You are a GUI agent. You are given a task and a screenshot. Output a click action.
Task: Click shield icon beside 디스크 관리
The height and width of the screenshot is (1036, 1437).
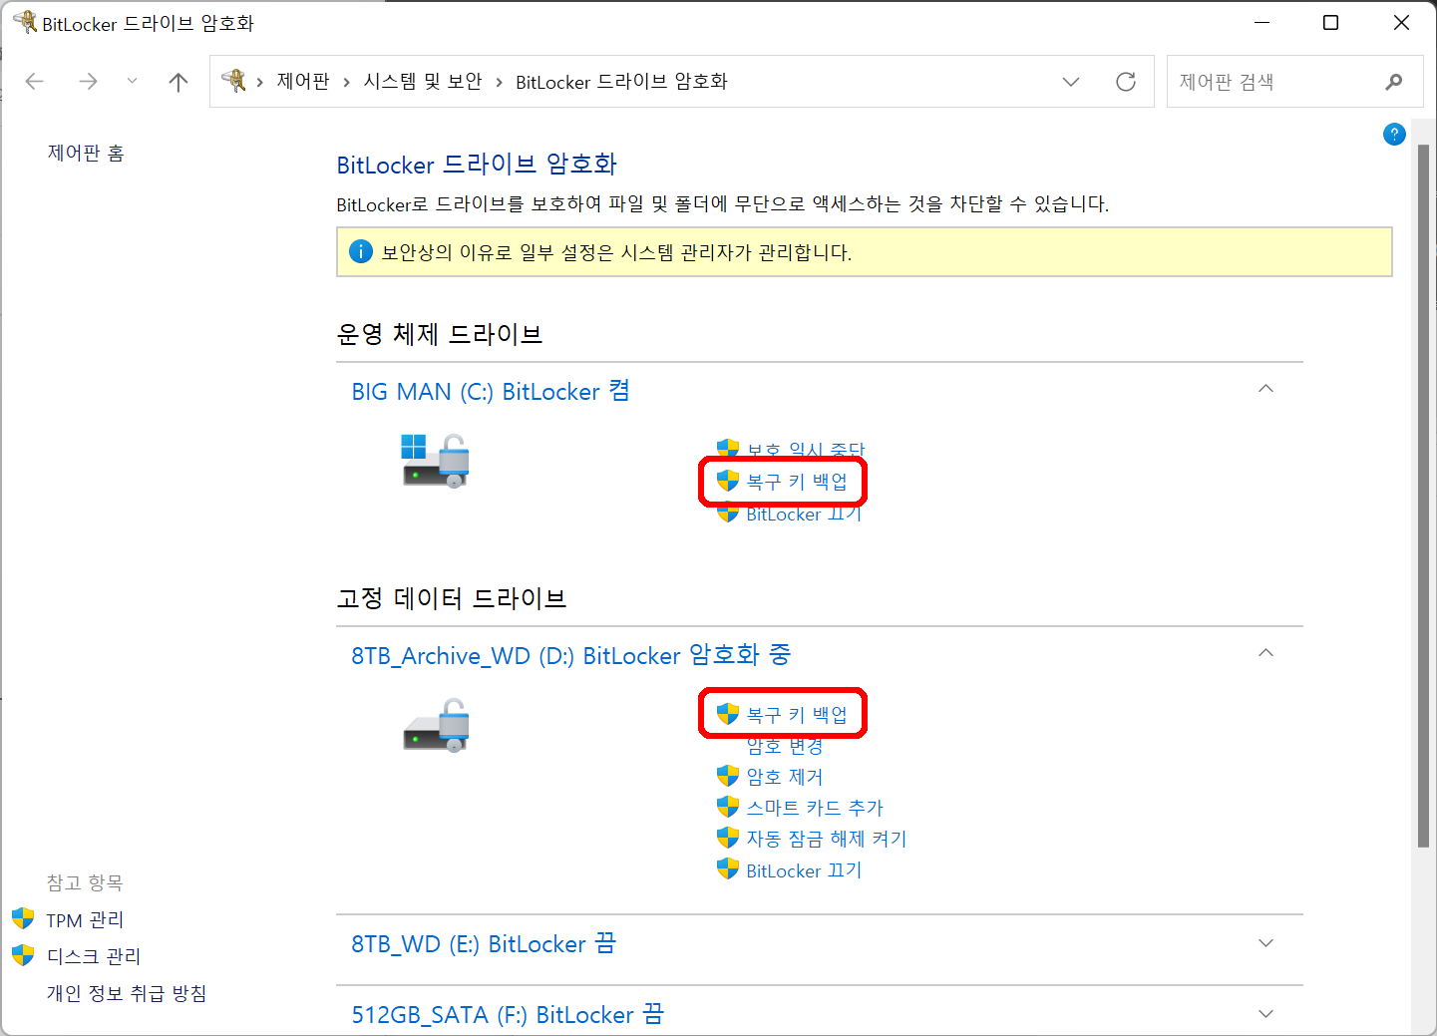(x=23, y=954)
